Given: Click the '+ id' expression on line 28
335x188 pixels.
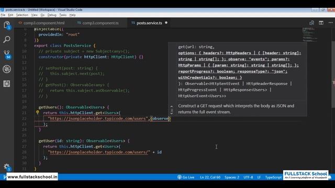Looking at the screenshot, I should pyautogui.click(x=157, y=152).
